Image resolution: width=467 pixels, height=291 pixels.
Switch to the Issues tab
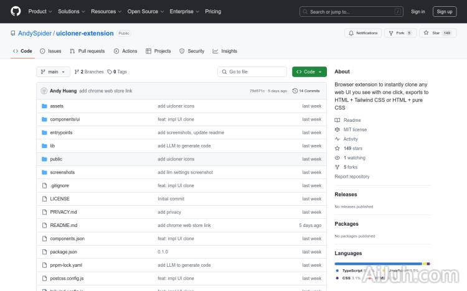[x=50, y=51]
